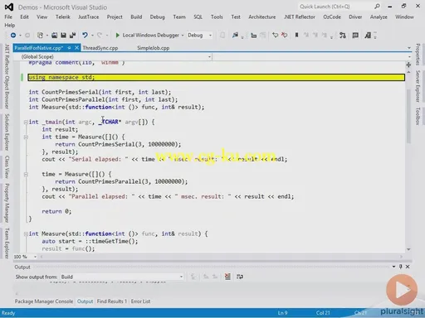This screenshot has width=425, height=318.
Task: Toggle word wrap icon in Output toolbar
Action: (x=240, y=277)
